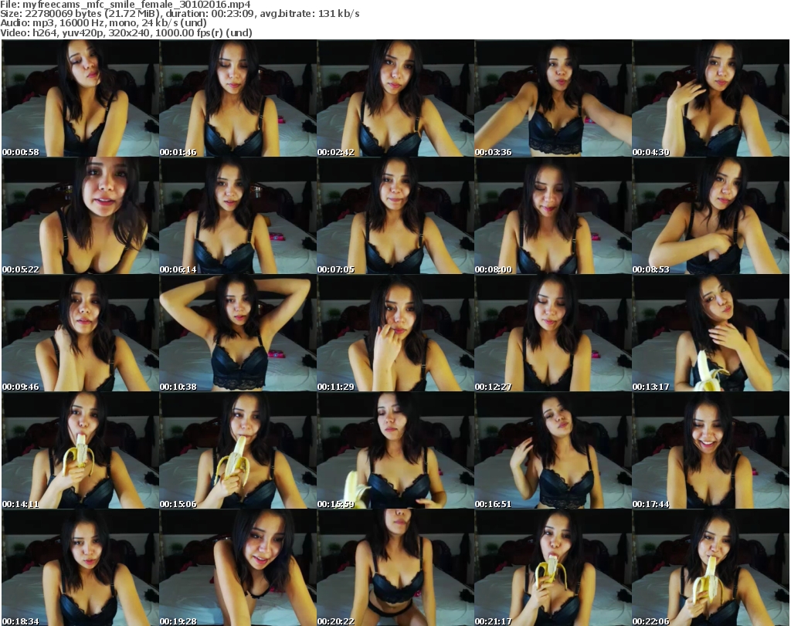Select the frame labeled 00:16:51

click(x=553, y=451)
